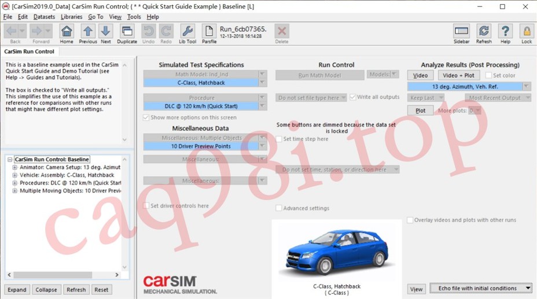The height and width of the screenshot is (299, 537).
Task: Open Math Model Ind_Ind dropdown arrow
Action: [x=263, y=74]
